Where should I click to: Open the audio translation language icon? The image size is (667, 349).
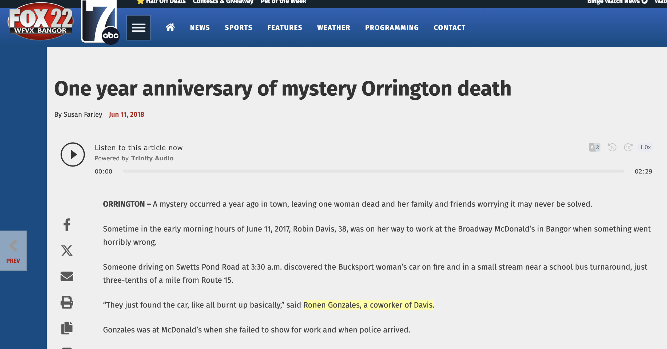pyautogui.click(x=594, y=147)
